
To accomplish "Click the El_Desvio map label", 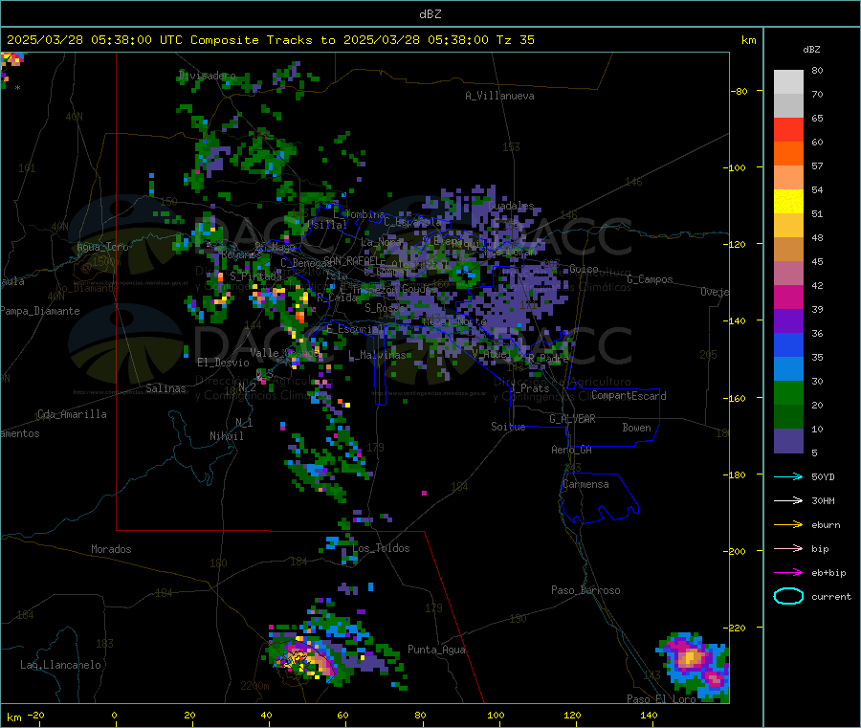I will 223,363.
